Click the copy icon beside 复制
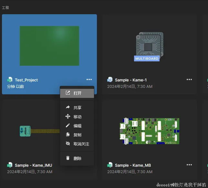Image resolution: width=208 pixels, height=188 pixels. (68, 134)
